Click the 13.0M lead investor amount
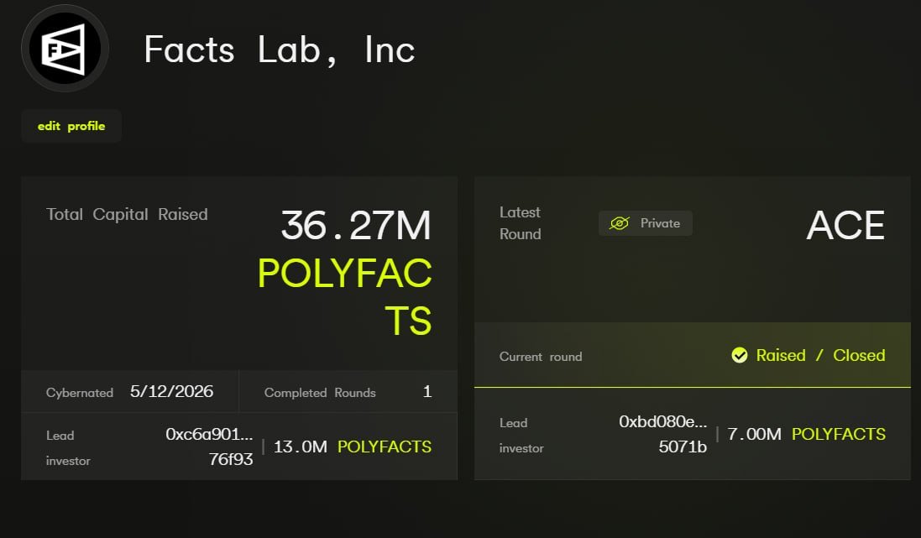This screenshot has height=538, width=921. pyautogui.click(x=301, y=447)
